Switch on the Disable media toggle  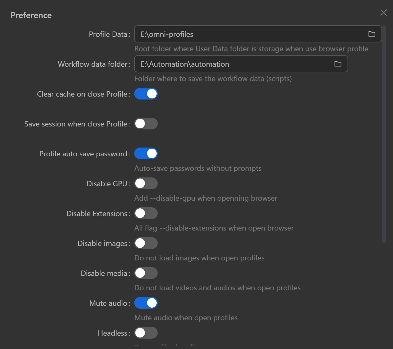click(x=146, y=273)
